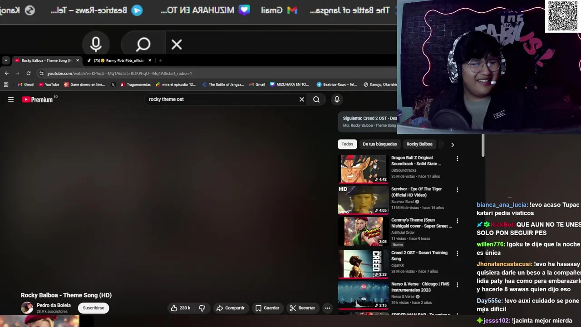Open more actions ellipsis next to Recortar
This screenshot has width=581, height=327.
point(327,308)
